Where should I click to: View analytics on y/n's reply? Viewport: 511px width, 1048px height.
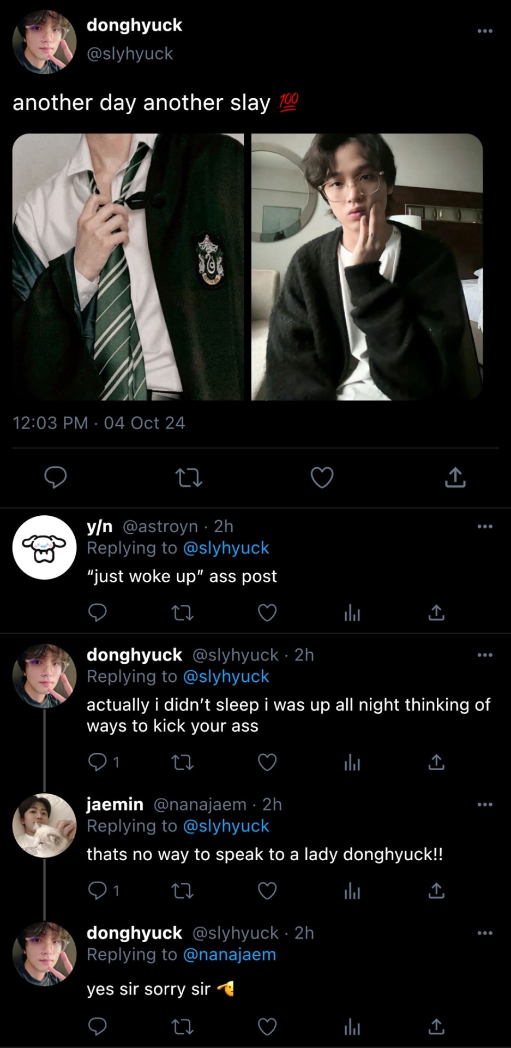coord(352,614)
